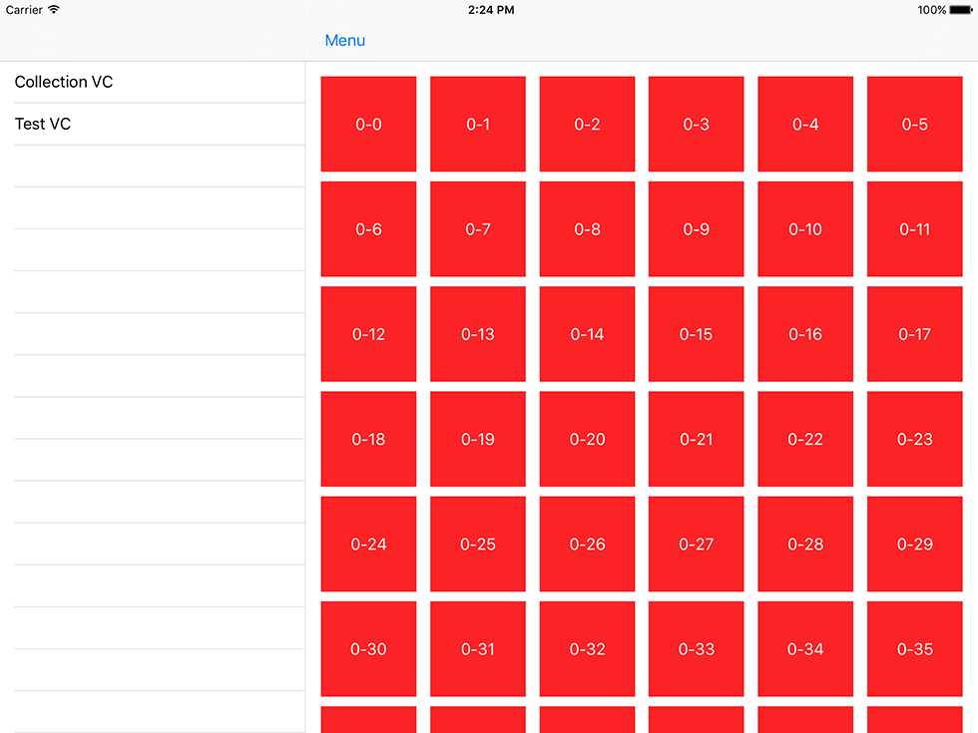Tap the 0-30 collection item
Screen dimensions: 978x733
(x=368, y=649)
